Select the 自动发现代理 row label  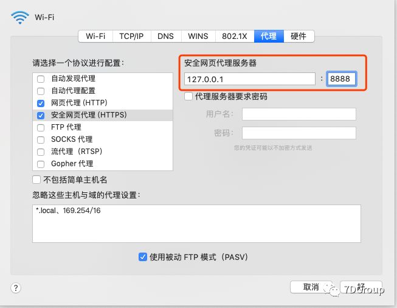point(73,79)
